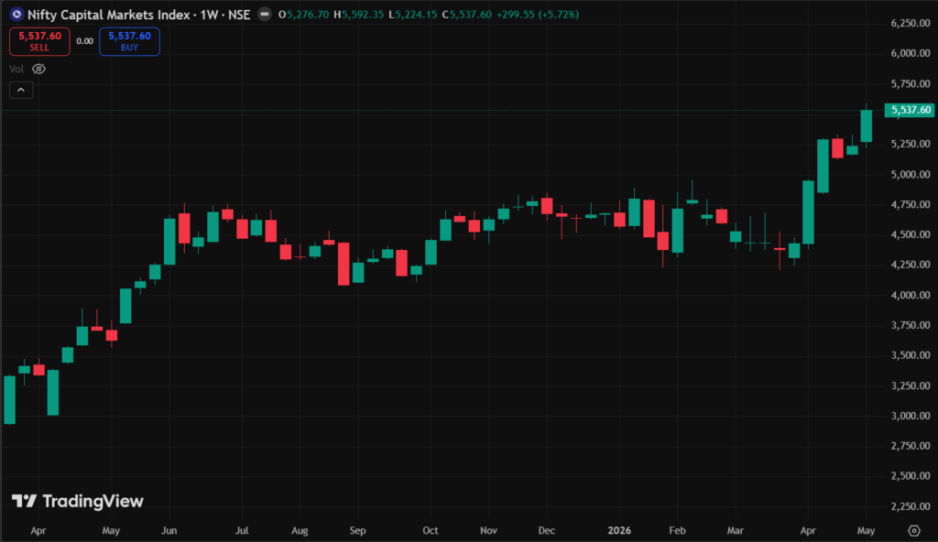Click the 2026 label on the time axis

pyautogui.click(x=619, y=530)
